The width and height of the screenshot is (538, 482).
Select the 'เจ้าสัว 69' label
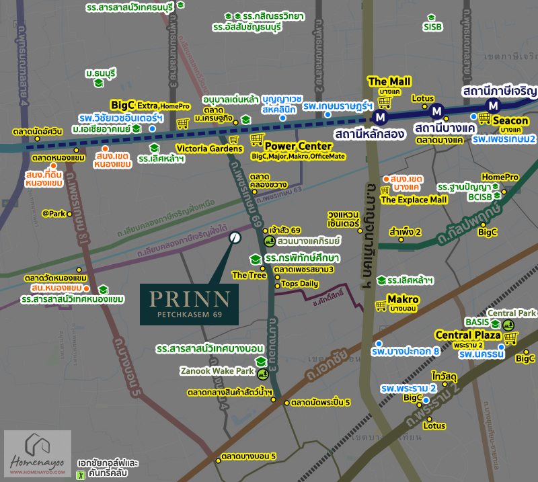click(x=284, y=230)
